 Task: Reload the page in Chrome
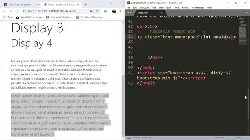point(17,11)
